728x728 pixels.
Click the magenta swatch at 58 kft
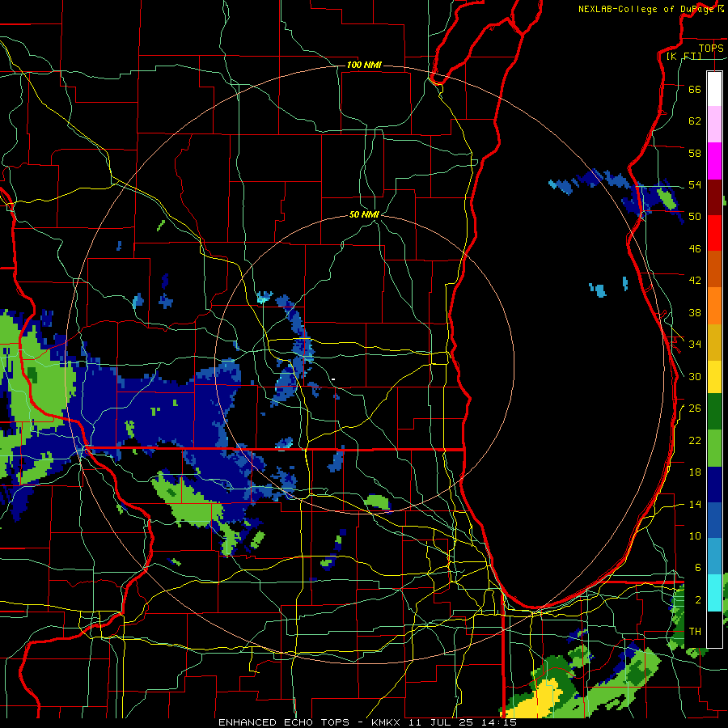pyautogui.click(x=714, y=161)
